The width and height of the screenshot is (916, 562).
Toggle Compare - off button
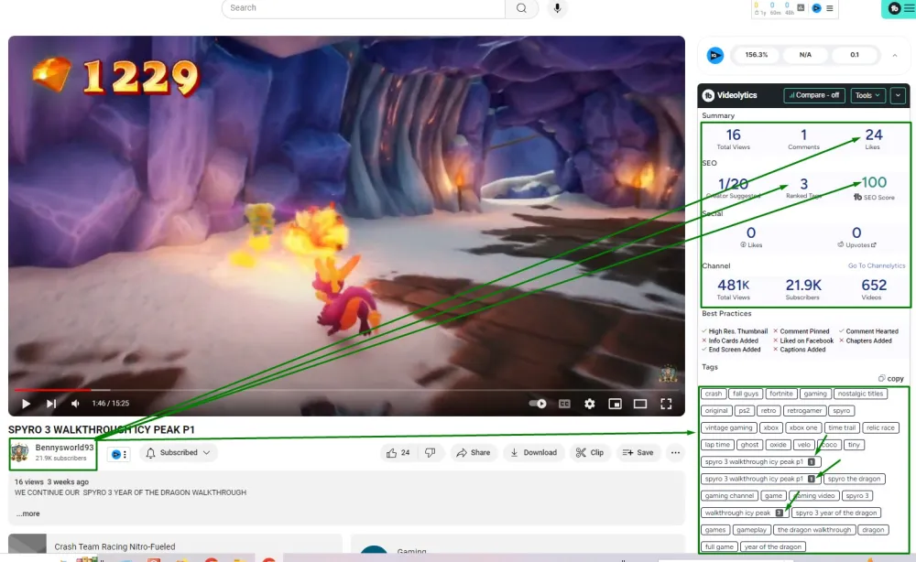(x=814, y=95)
